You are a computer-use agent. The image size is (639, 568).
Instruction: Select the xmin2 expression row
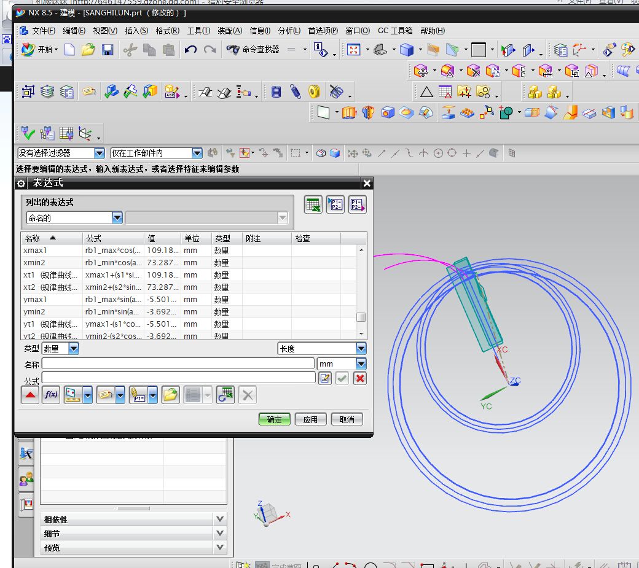189,263
